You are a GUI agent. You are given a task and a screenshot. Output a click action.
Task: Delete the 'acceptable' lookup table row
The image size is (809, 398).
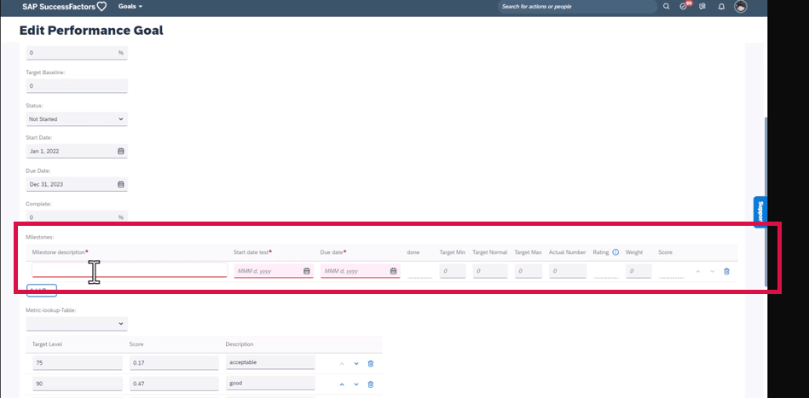pyautogui.click(x=370, y=363)
